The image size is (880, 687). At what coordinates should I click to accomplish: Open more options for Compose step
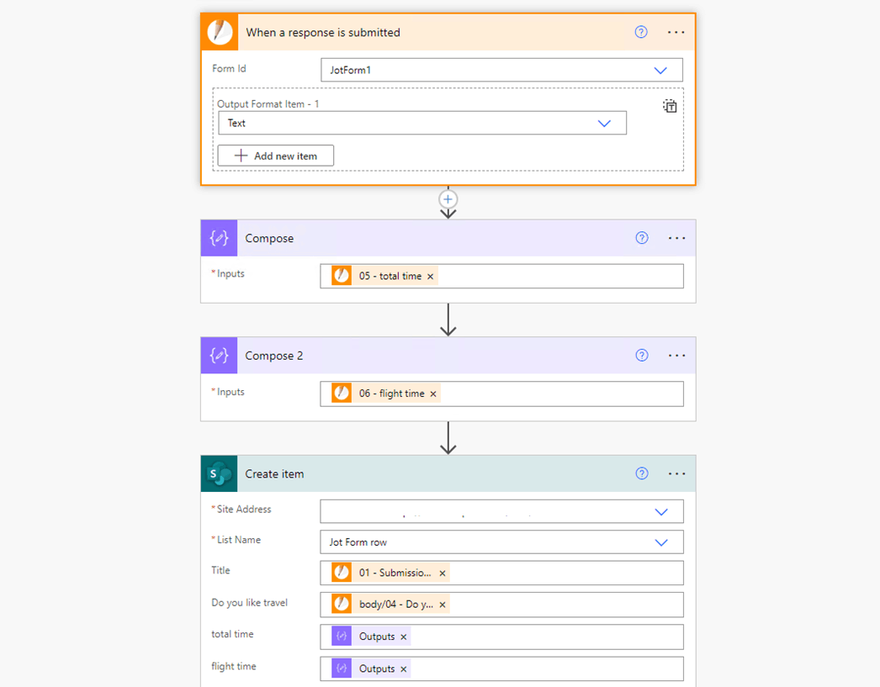(x=676, y=238)
